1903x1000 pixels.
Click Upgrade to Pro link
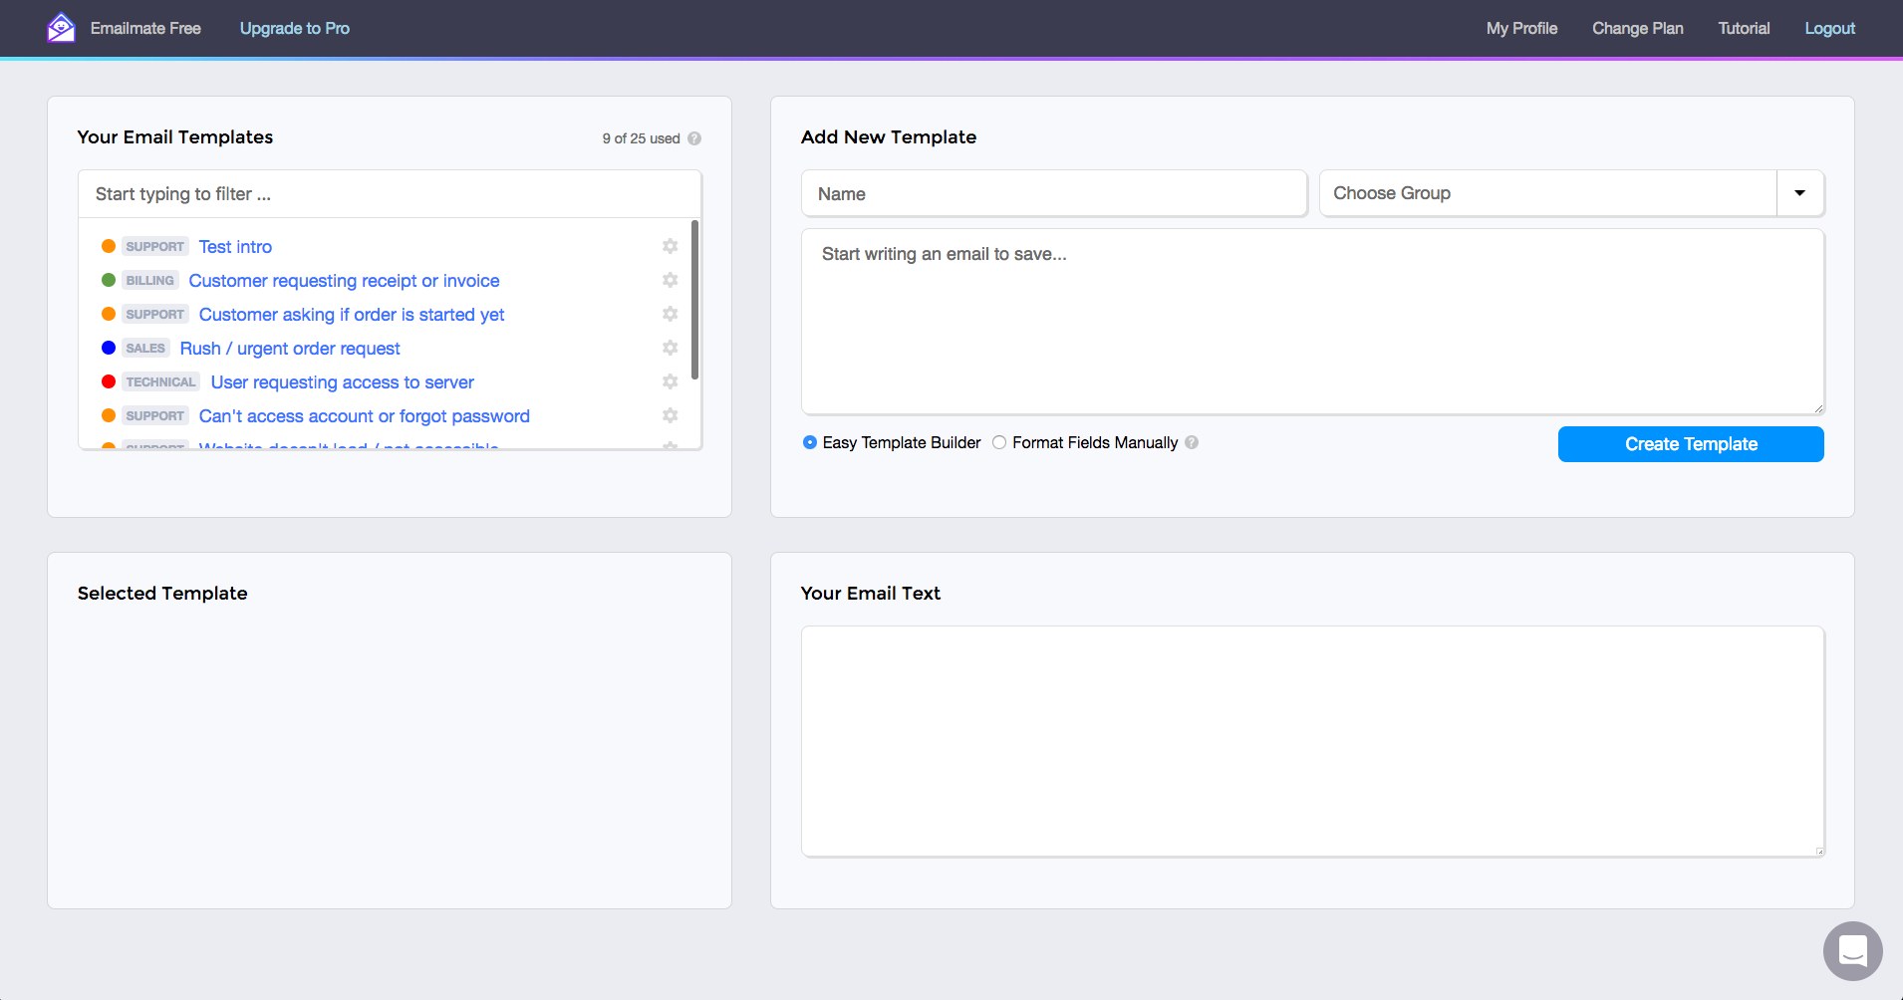[295, 28]
